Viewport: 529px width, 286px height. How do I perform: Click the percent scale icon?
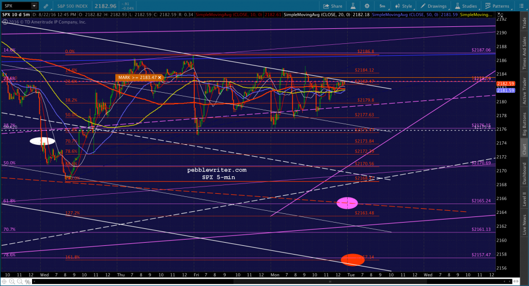[27, 281]
